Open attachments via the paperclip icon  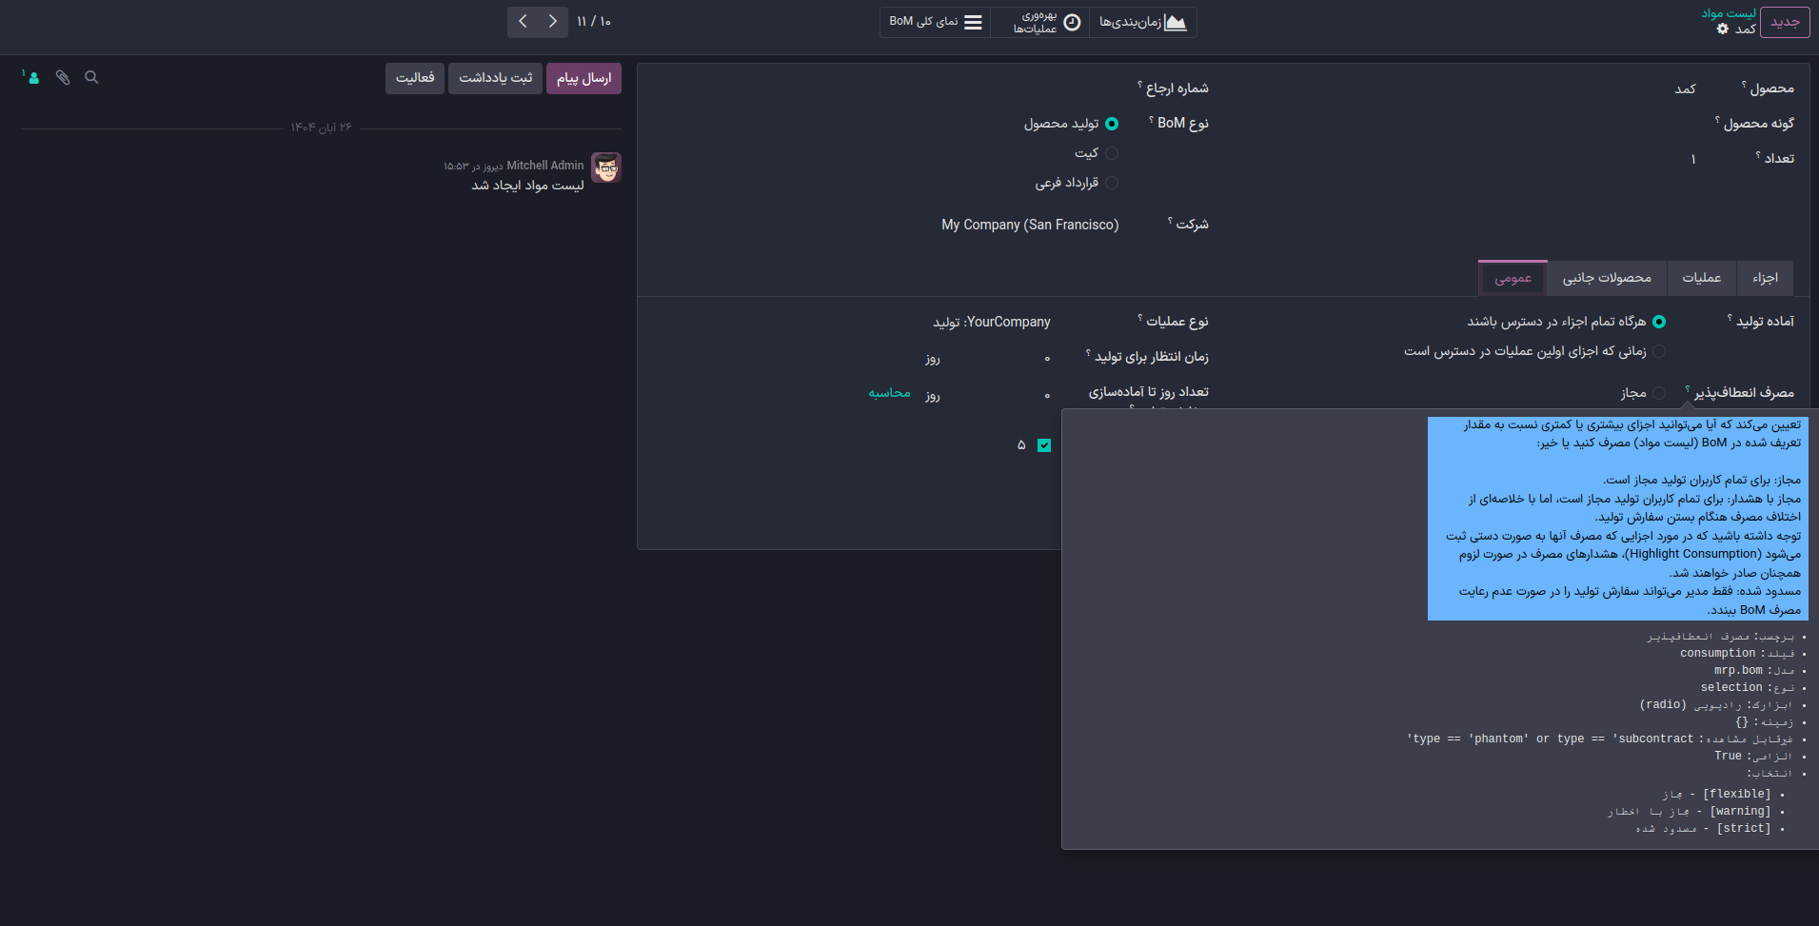(63, 77)
